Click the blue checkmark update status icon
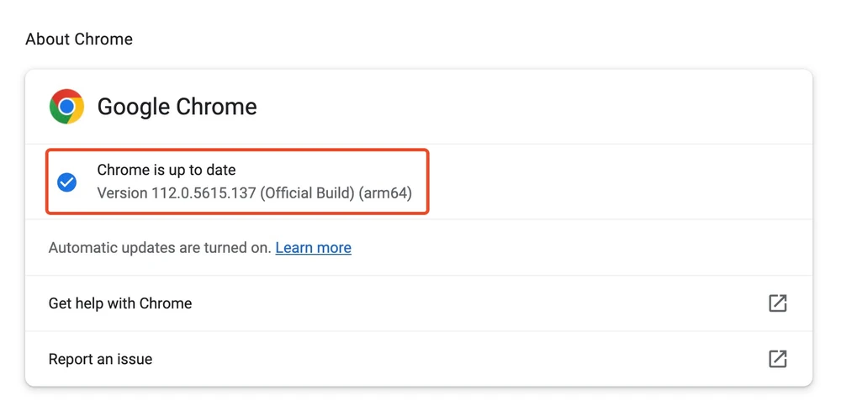This screenshot has width=841, height=411. [66, 182]
